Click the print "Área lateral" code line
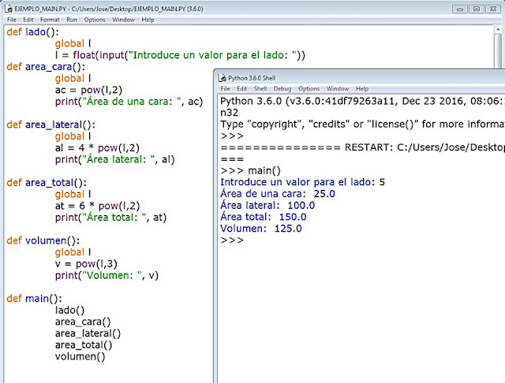Viewport: 505px width, 383px height. [114, 159]
